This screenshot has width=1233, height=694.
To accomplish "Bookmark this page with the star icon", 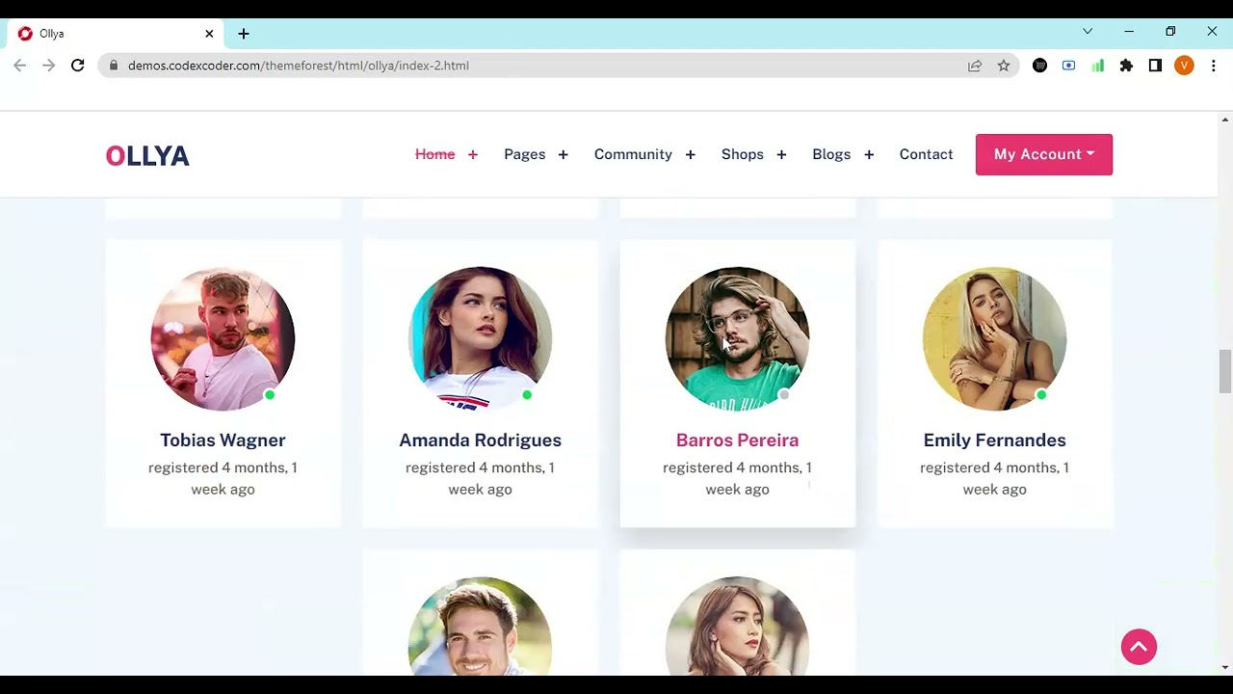I will (x=1004, y=66).
